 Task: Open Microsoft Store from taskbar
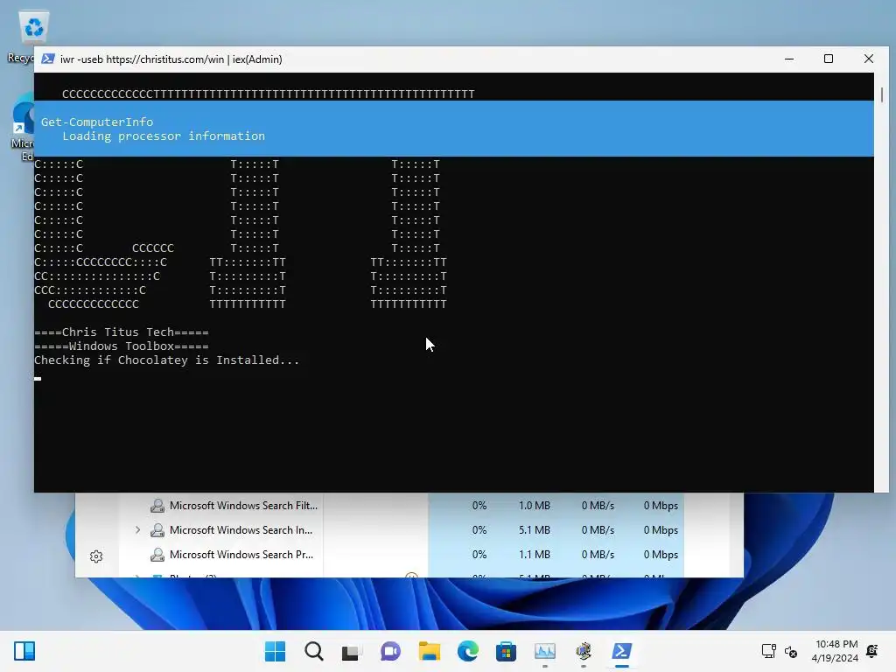(507, 651)
